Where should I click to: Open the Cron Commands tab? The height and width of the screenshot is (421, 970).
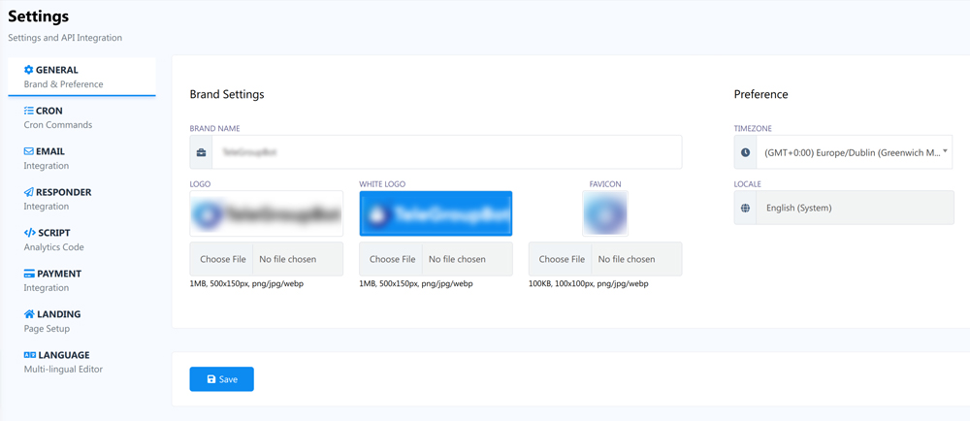58,117
